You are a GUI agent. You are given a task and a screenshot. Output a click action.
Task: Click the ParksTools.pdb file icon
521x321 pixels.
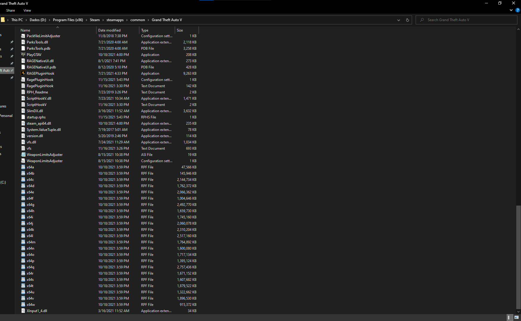point(23,48)
